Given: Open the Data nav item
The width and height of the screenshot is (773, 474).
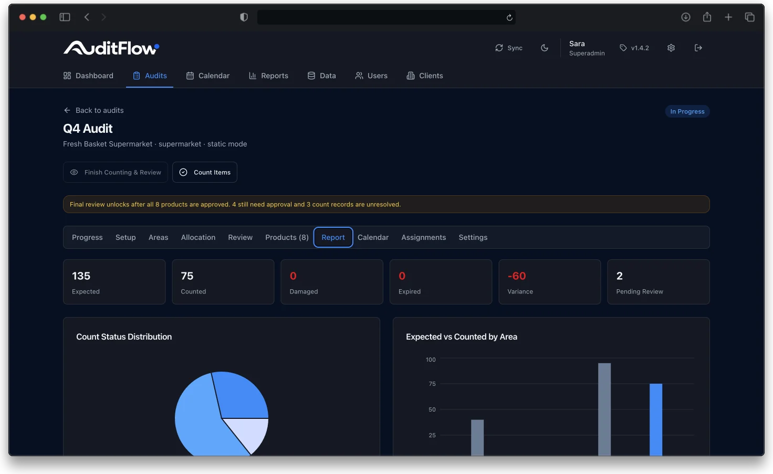Looking at the screenshot, I should pyautogui.click(x=321, y=76).
